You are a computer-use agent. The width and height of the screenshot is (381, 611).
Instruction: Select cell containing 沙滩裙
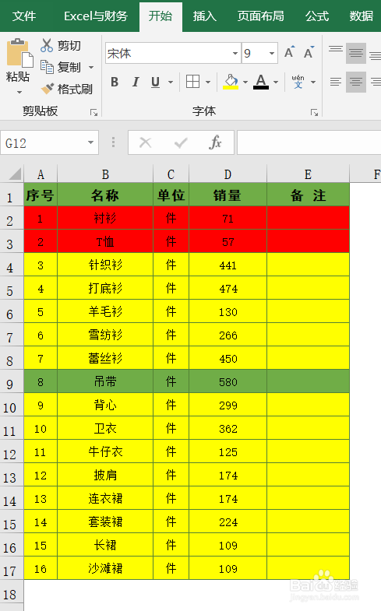pos(105,568)
